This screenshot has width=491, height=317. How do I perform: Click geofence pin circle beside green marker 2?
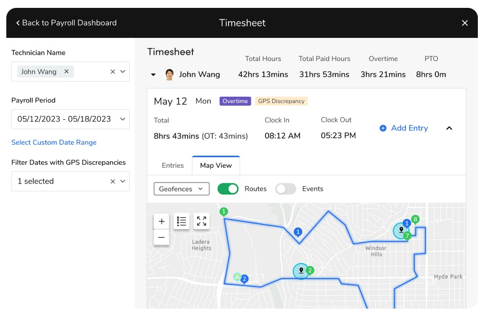[x=301, y=271]
